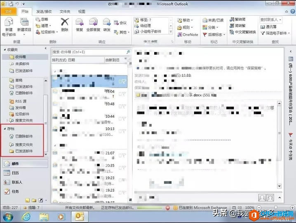Forward the selected email
Viewport: 296px width, 223px height.
107,25
